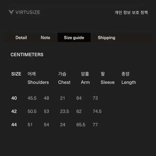
Task: Click the Length column header
Action: point(129,82)
